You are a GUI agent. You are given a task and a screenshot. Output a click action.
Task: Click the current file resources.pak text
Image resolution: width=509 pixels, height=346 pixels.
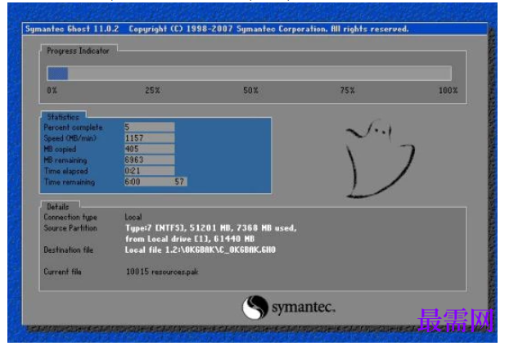coord(162,272)
